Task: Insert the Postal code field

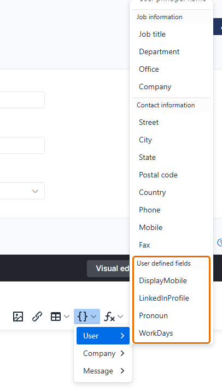Action: [172, 175]
